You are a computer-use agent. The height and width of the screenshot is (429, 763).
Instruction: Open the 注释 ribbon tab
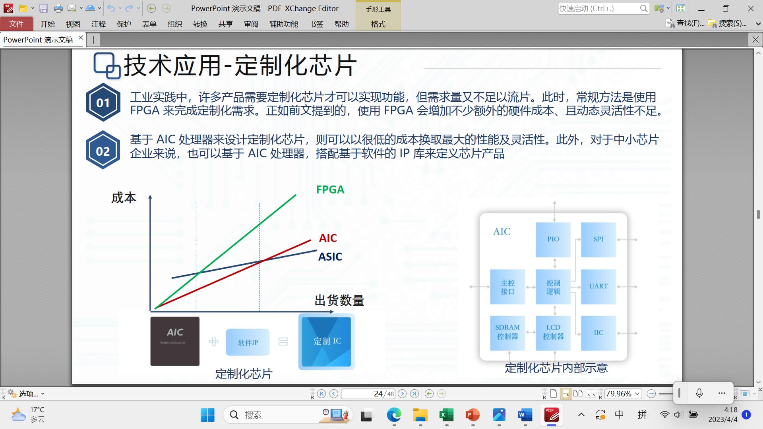click(98, 24)
